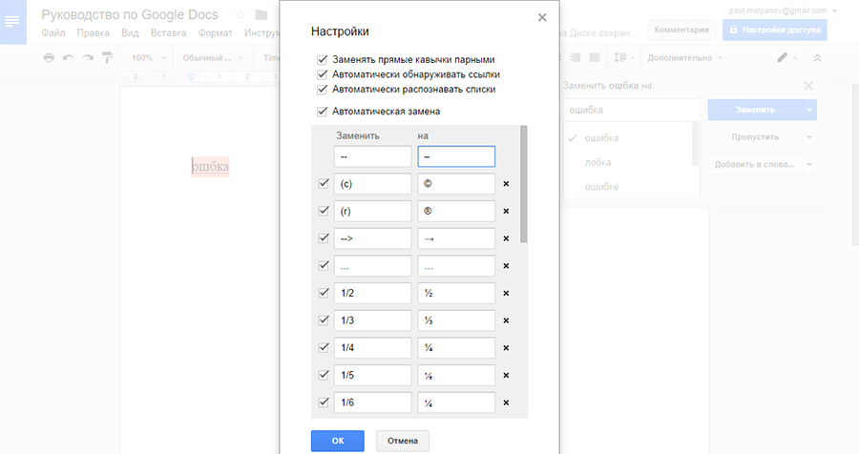Screen dimensions: 859x454
Task: Click the Docs home menu icon
Action: (x=12, y=22)
